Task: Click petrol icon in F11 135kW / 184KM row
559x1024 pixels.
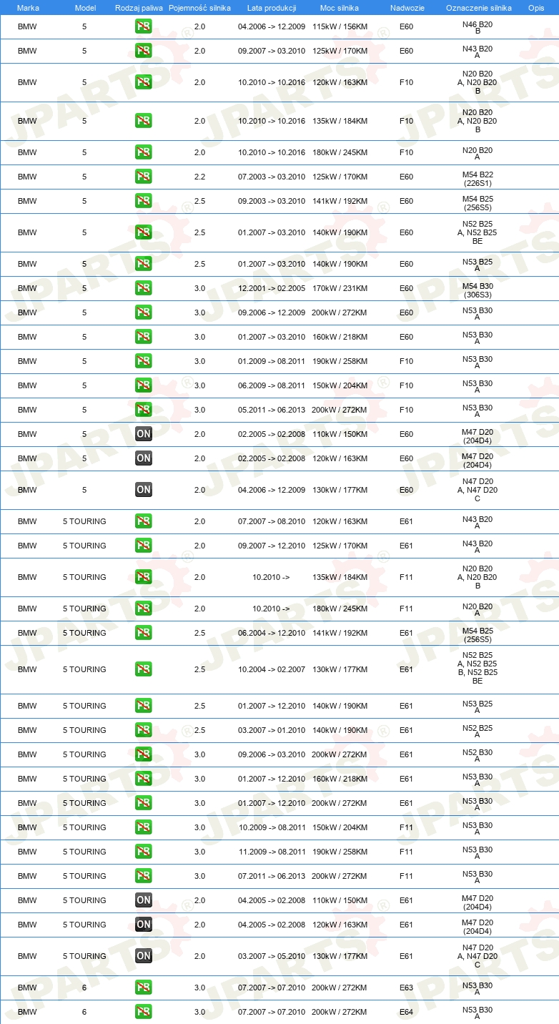Action: [144, 577]
